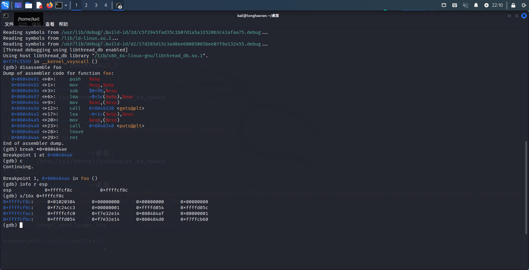
Task: Maximize the terminal window
Action: coord(517,16)
